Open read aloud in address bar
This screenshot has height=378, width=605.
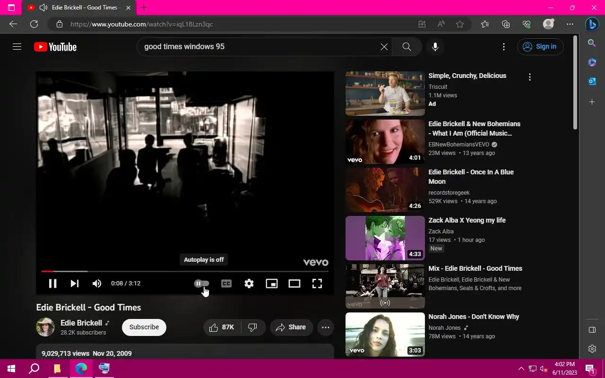click(x=441, y=24)
